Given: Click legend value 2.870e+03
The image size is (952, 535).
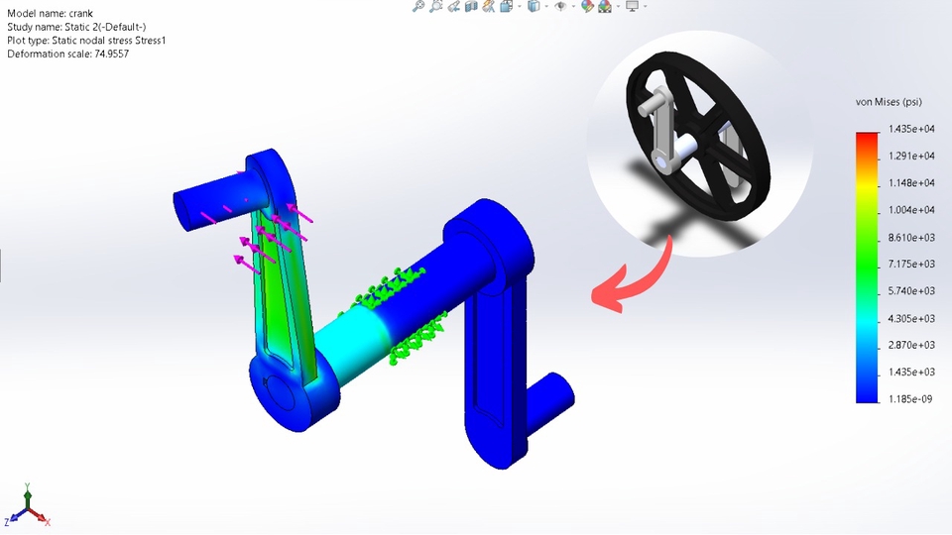Looking at the screenshot, I should (911, 345).
